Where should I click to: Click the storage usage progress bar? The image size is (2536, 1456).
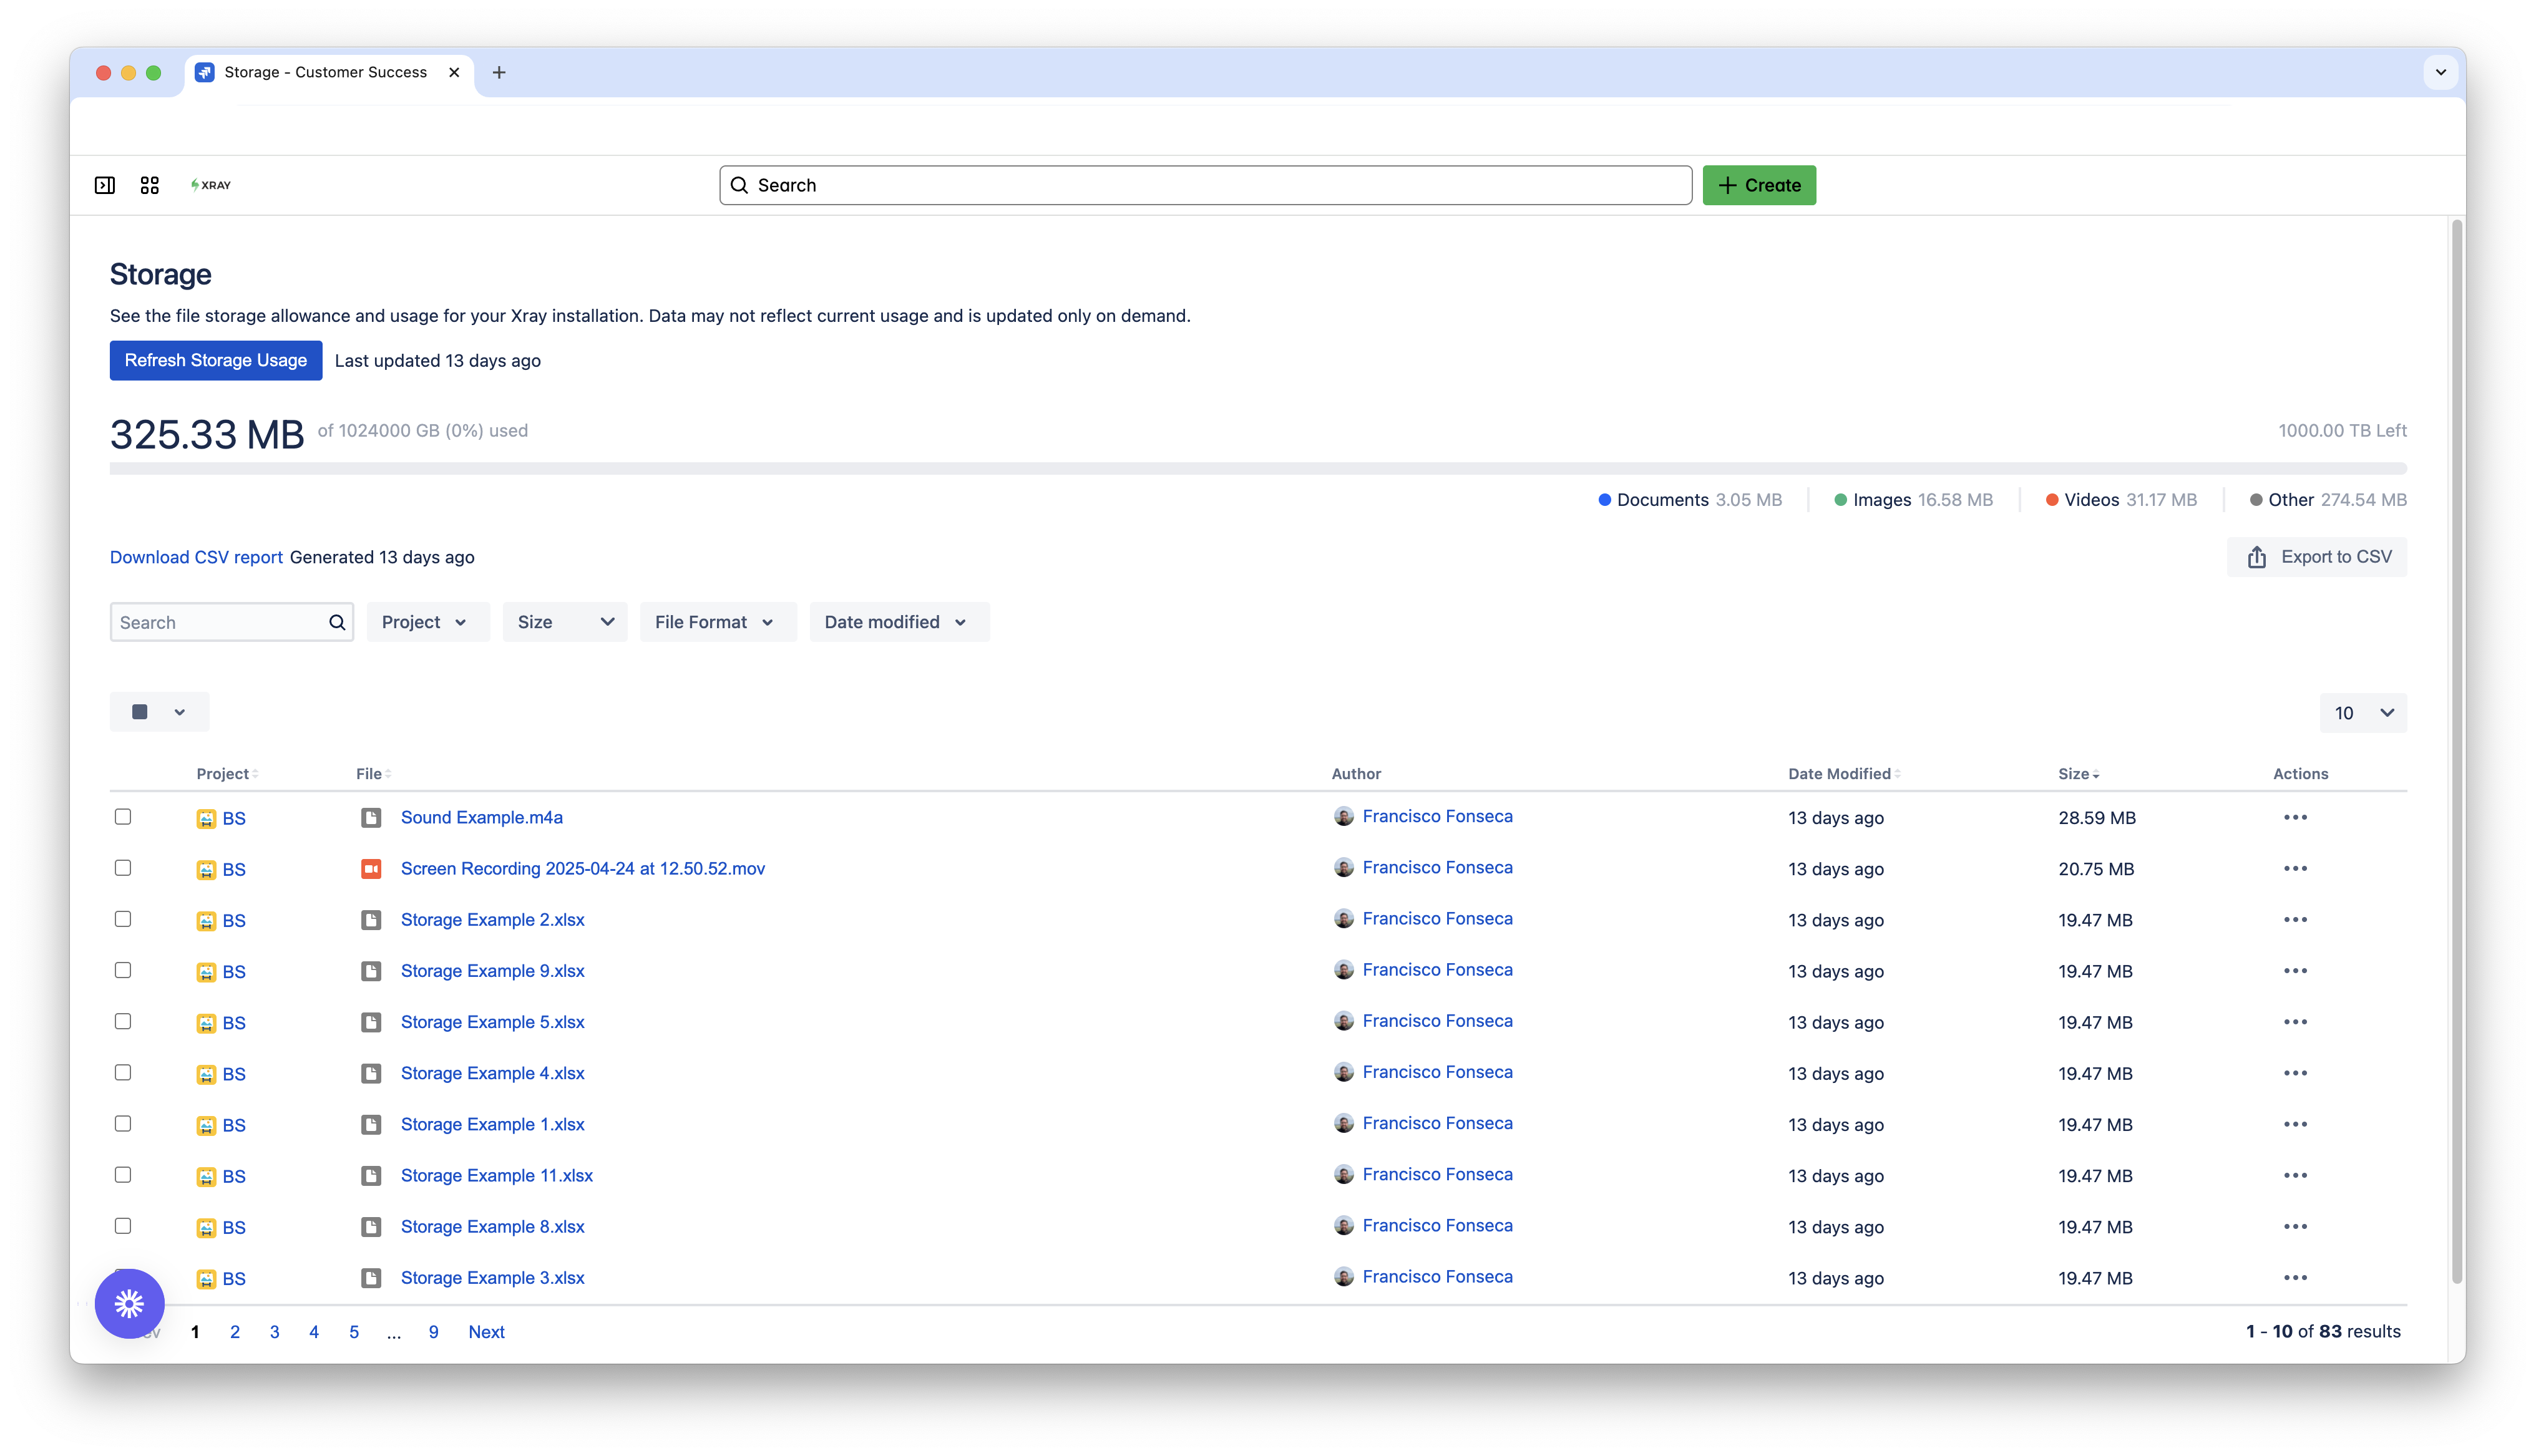1258,468
